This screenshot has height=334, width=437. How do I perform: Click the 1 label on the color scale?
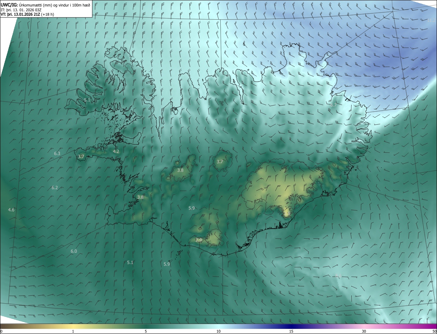[x=73, y=331]
